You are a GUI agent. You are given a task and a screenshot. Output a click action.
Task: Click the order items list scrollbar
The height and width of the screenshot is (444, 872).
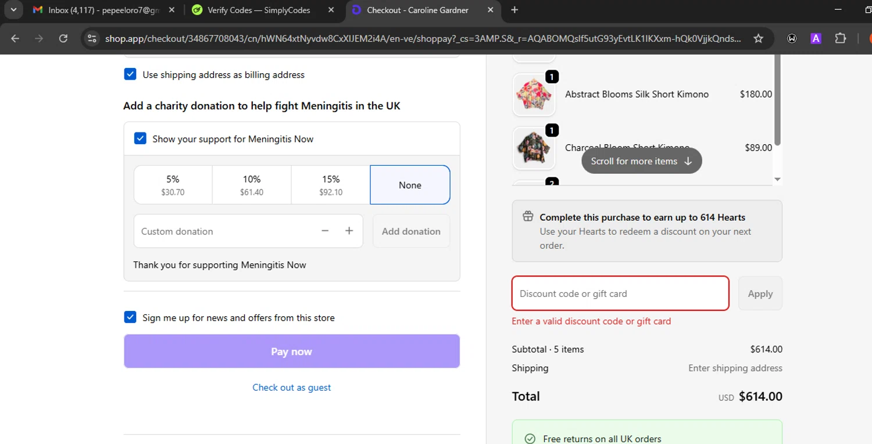click(777, 100)
